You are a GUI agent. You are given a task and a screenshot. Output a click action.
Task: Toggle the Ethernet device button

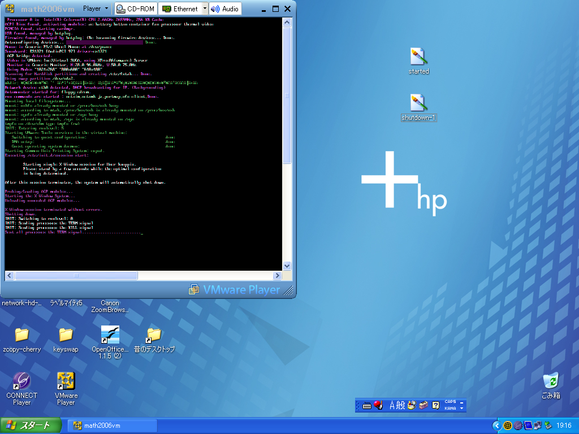coord(180,9)
